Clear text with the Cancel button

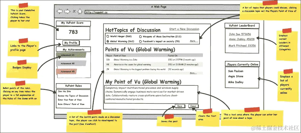click(193, 106)
